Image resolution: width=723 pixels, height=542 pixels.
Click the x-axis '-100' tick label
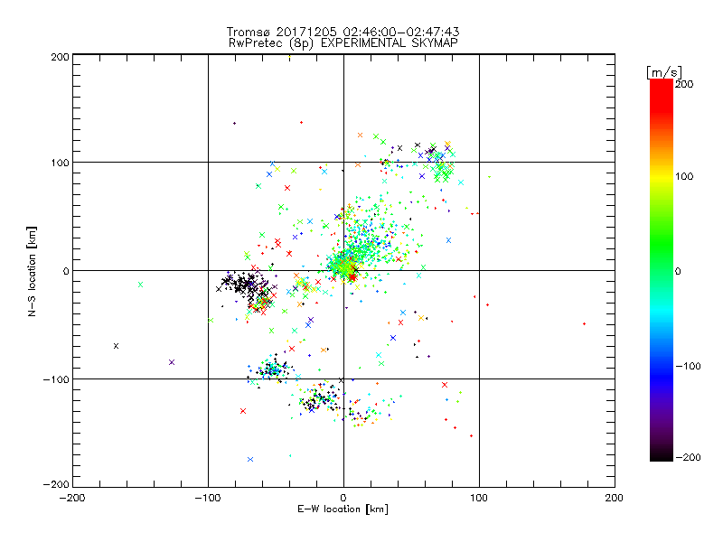tap(208, 498)
